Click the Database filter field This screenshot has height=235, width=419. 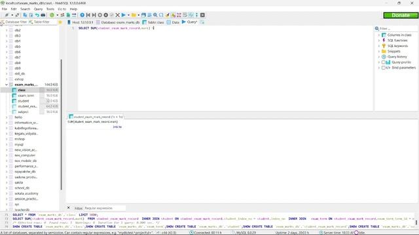point(15,22)
